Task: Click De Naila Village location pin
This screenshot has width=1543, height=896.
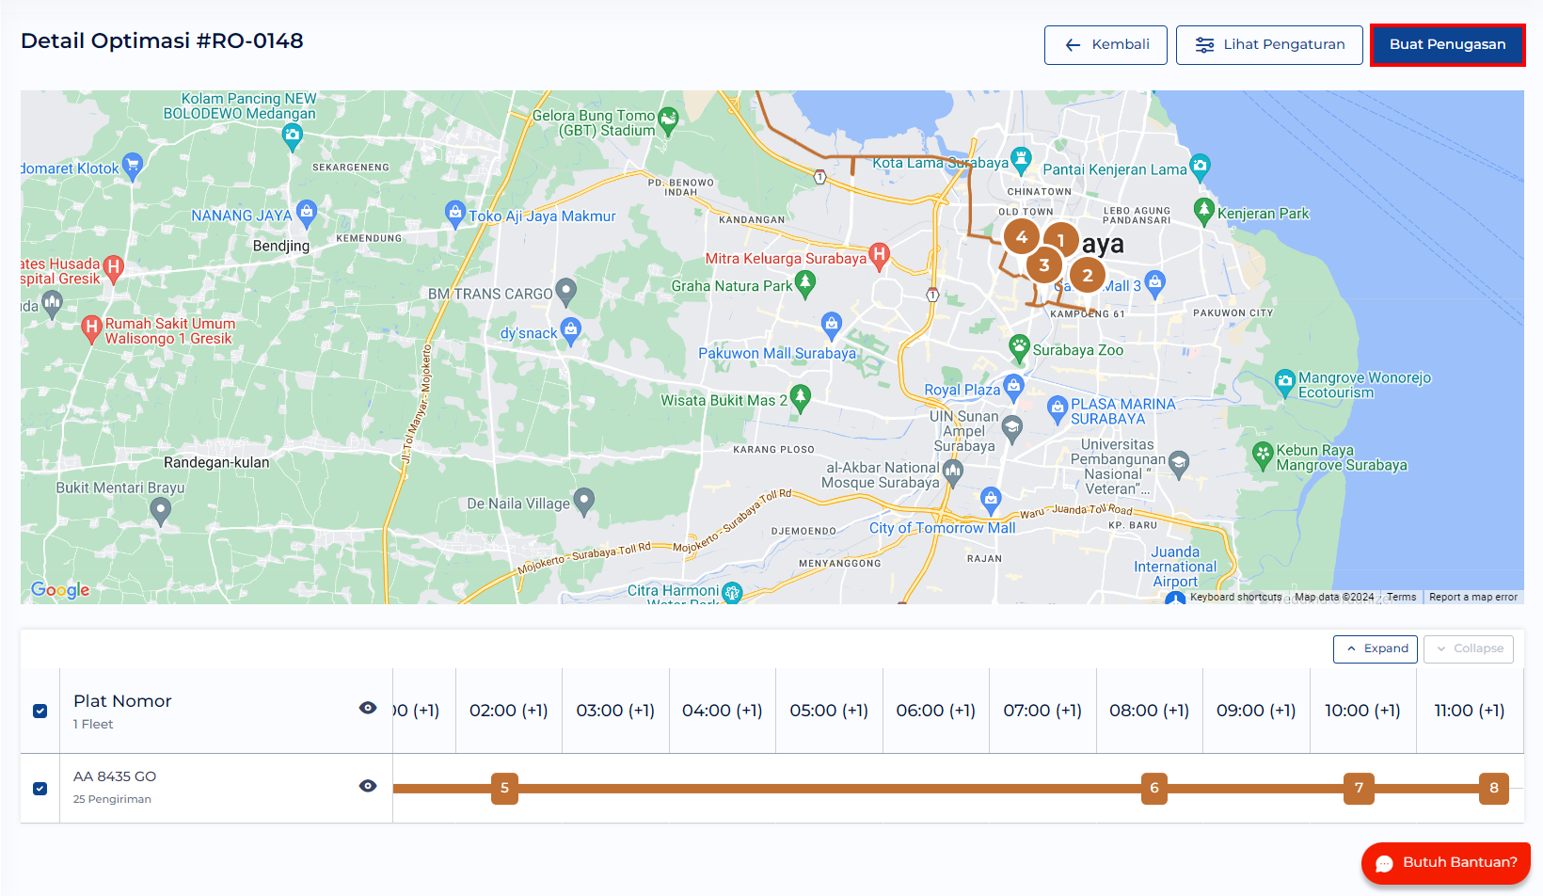Action: click(x=583, y=502)
